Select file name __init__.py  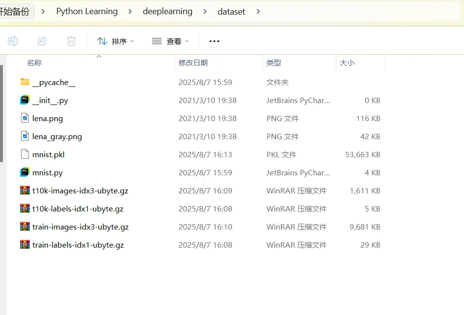(50, 101)
